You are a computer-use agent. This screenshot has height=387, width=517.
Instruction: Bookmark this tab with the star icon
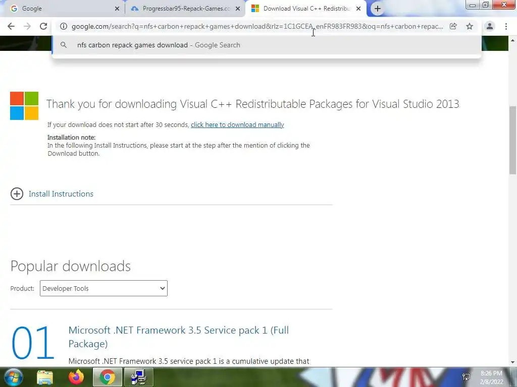point(470,26)
